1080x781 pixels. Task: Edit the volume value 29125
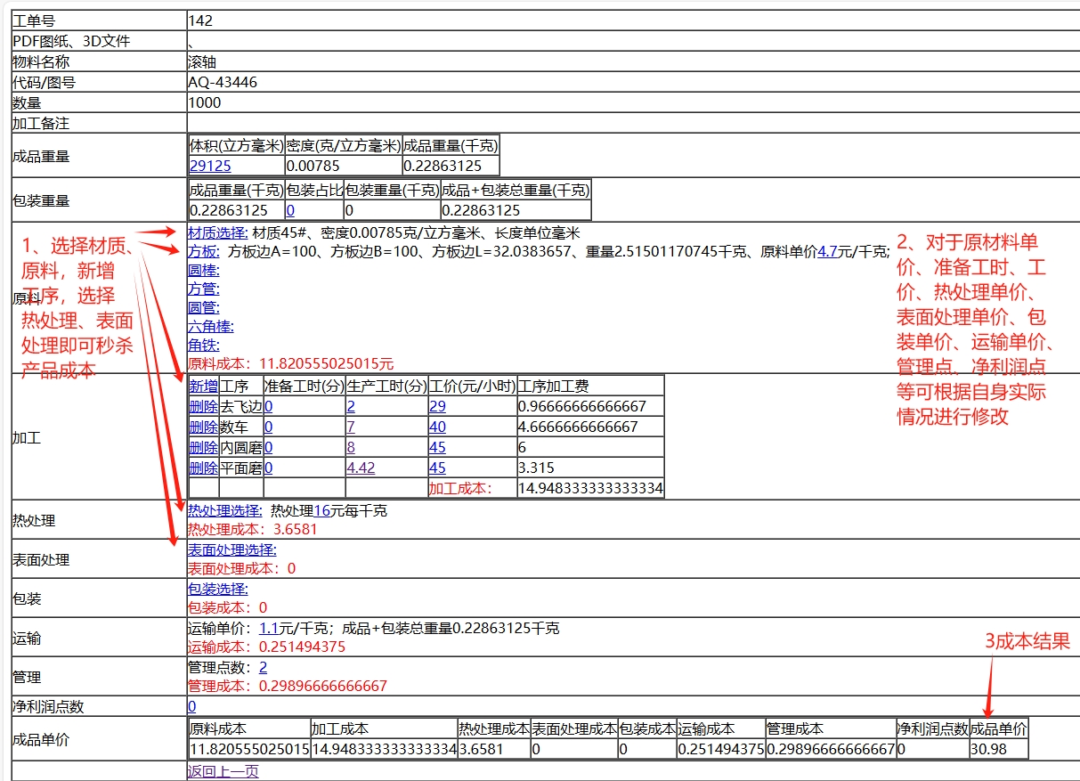click(210, 166)
